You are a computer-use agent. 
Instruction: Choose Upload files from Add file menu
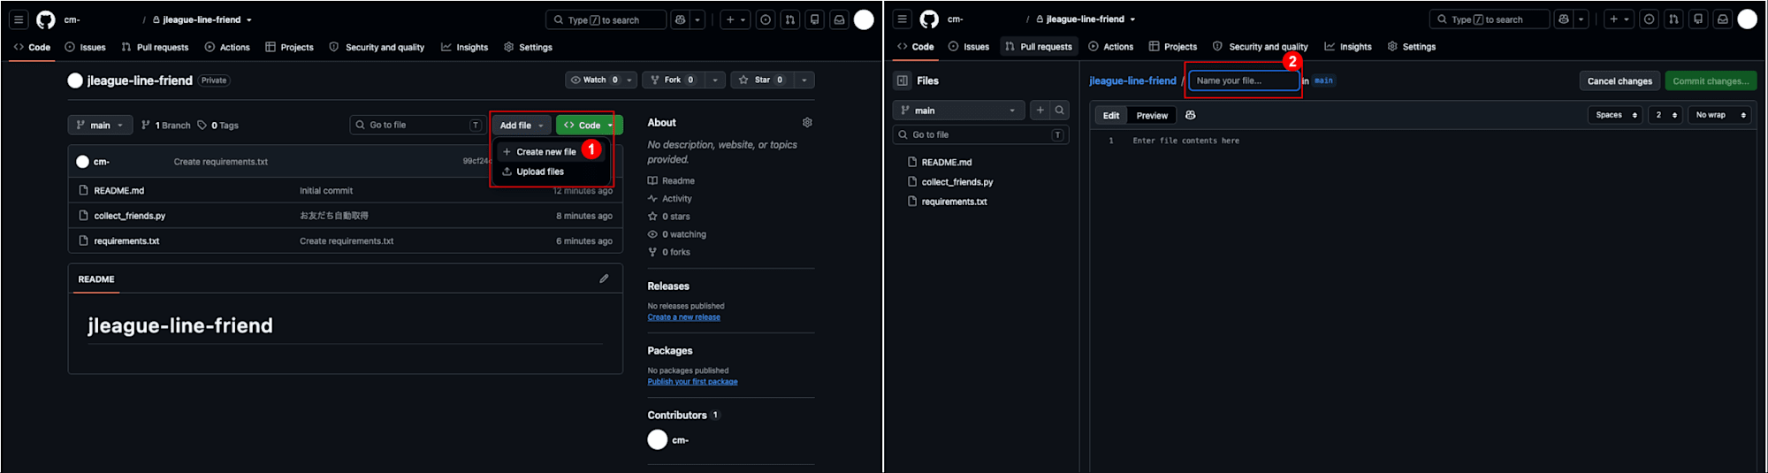point(533,172)
